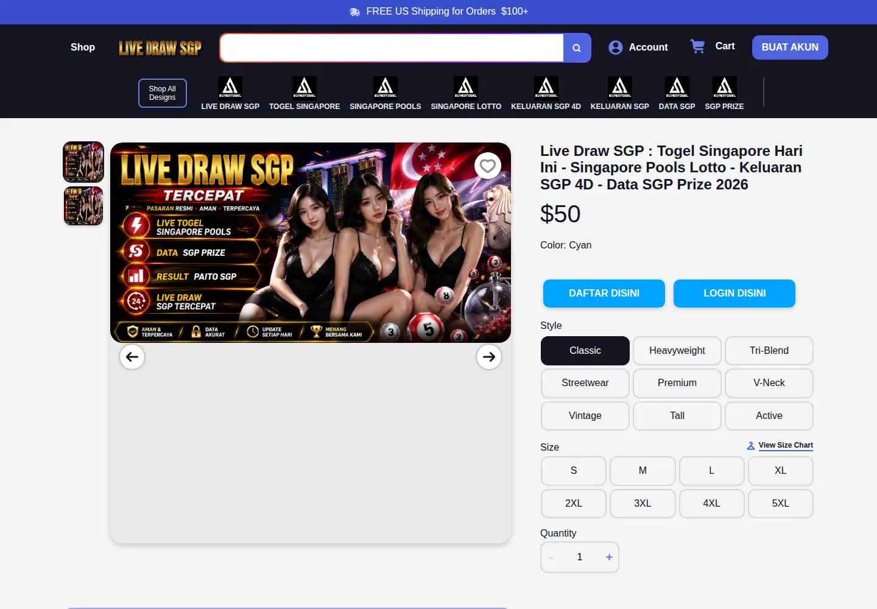Click the BUAT AKUN button
Screen dimensions: 877x609
[x=790, y=48]
